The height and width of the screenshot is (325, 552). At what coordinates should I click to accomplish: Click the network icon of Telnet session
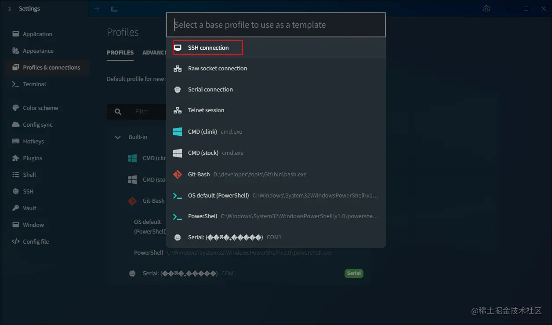coord(178,110)
